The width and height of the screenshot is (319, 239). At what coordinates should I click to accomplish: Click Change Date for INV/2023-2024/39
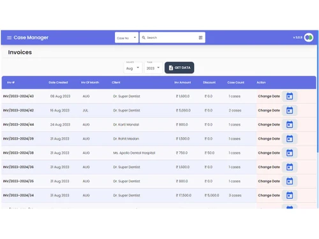coord(269,139)
